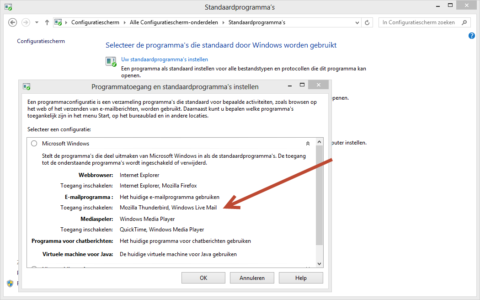Screen dimensions: 480x300
Task: Collapse the Microsoft Windows configuration section
Action: tap(308, 144)
